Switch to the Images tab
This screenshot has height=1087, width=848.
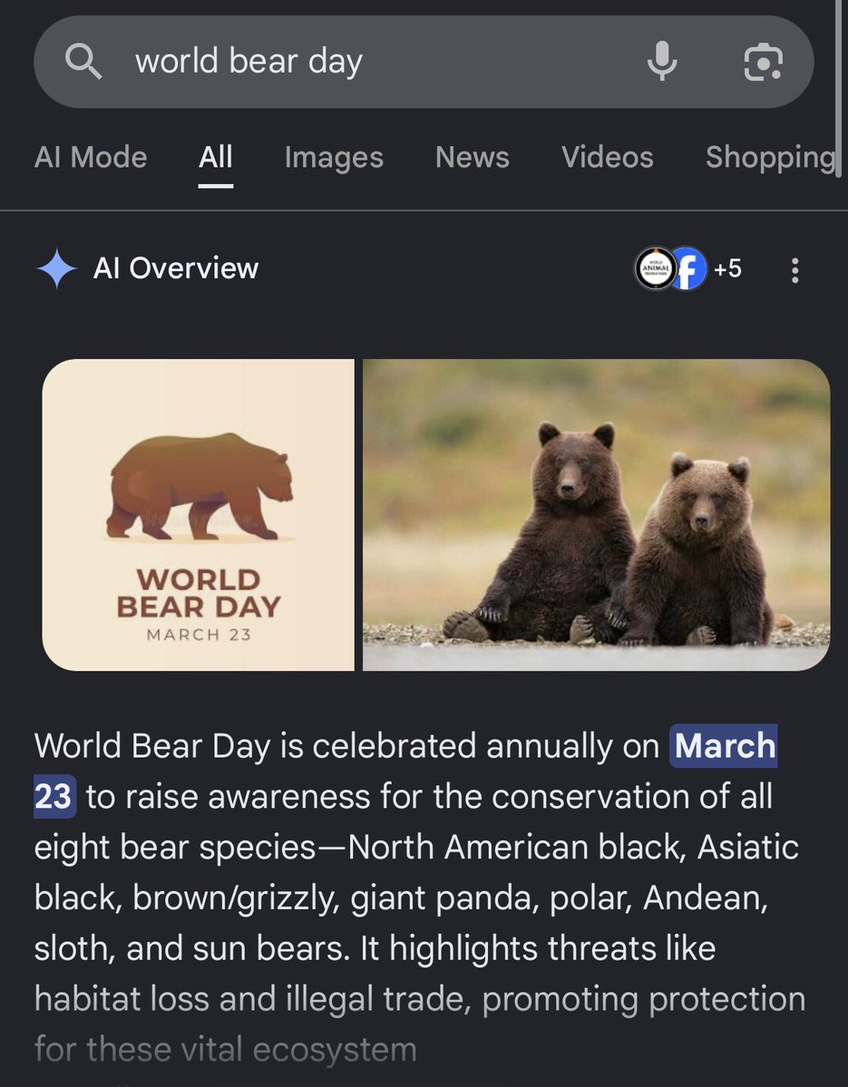coord(334,158)
